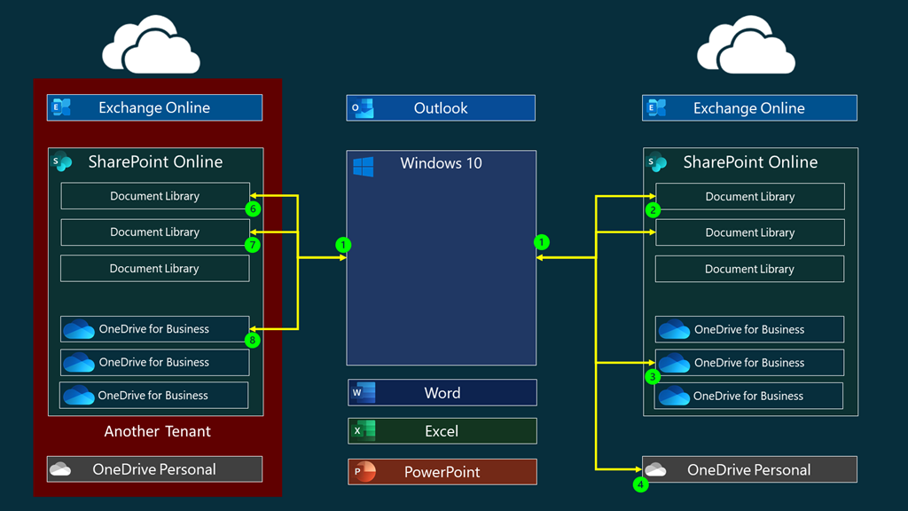
Task: Click the grey cloud icon beside green marker 4
Action: tap(655, 469)
